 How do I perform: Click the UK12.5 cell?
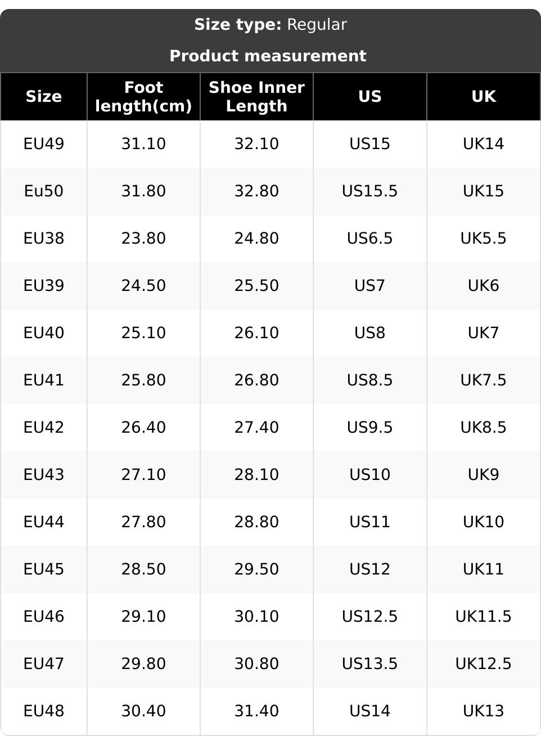click(x=484, y=664)
